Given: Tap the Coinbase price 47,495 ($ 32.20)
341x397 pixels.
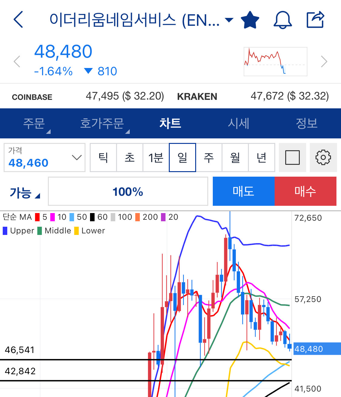Looking at the screenshot, I should (x=125, y=96).
